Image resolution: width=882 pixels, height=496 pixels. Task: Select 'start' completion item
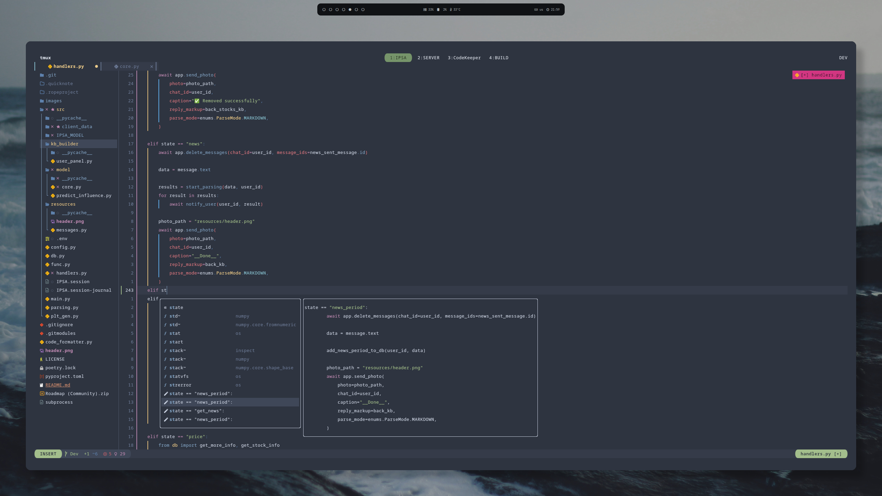230,342
